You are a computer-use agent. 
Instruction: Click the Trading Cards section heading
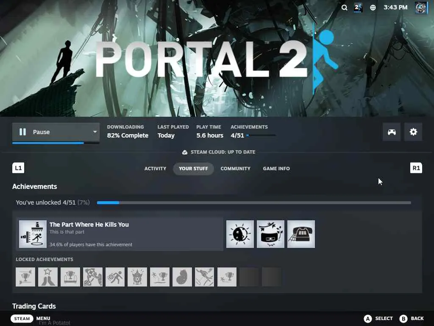coord(34,306)
